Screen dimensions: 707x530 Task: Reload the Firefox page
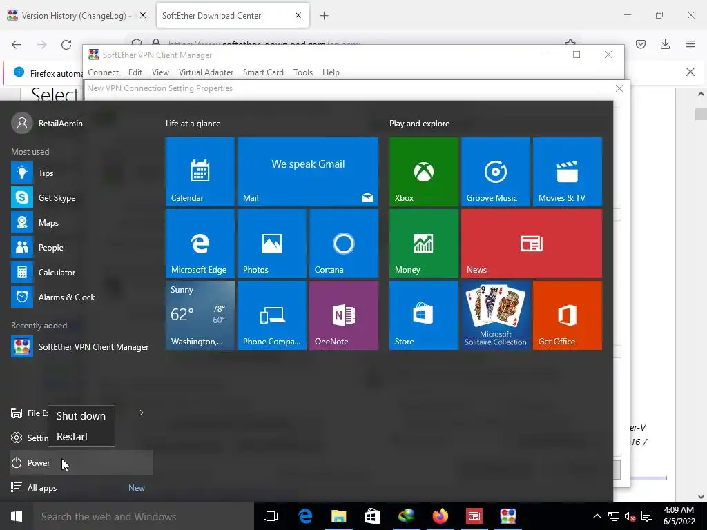[66, 44]
